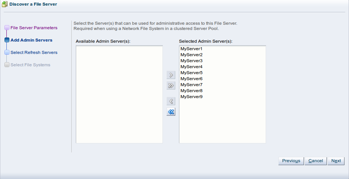Go back with the Previous button
The width and height of the screenshot is (349, 179).
coord(291,161)
